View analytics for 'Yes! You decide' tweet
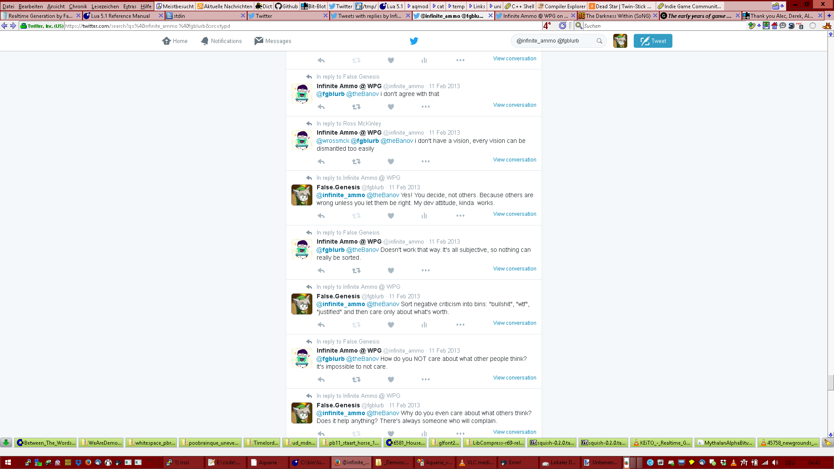The image size is (834, 469). [x=424, y=216]
